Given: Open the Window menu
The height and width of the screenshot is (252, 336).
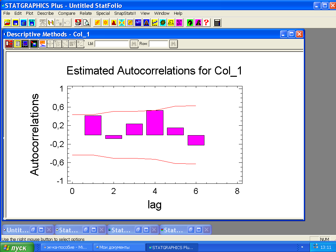Looking at the screenshot, I should tap(162, 13).
